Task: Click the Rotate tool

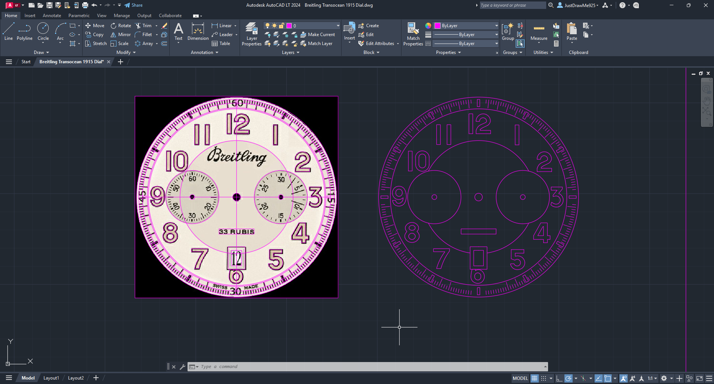Action: coord(121,26)
